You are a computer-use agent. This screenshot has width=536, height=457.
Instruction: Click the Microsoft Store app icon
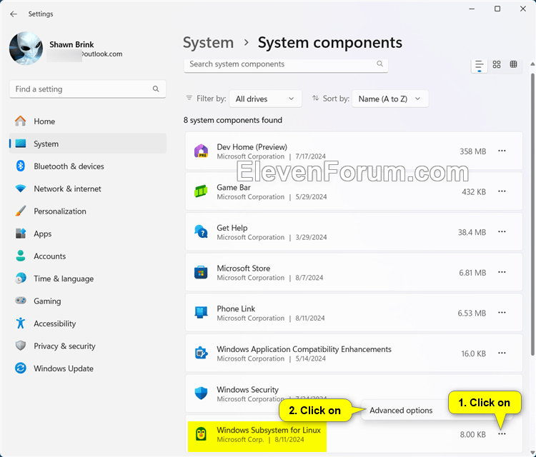[201, 272]
